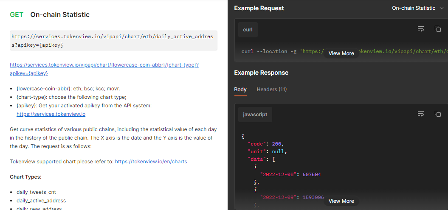Copy the javascript example response

437,114
